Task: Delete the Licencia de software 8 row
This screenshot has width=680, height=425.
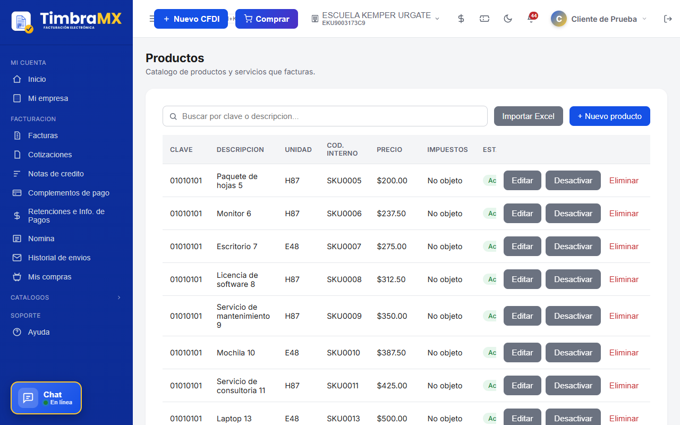Action: point(624,279)
